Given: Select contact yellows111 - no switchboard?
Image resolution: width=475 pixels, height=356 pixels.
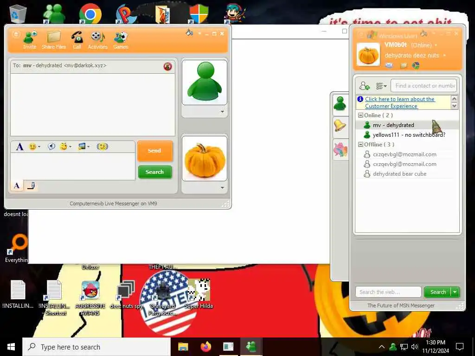Looking at the screenshot, I should coord(407,135).
